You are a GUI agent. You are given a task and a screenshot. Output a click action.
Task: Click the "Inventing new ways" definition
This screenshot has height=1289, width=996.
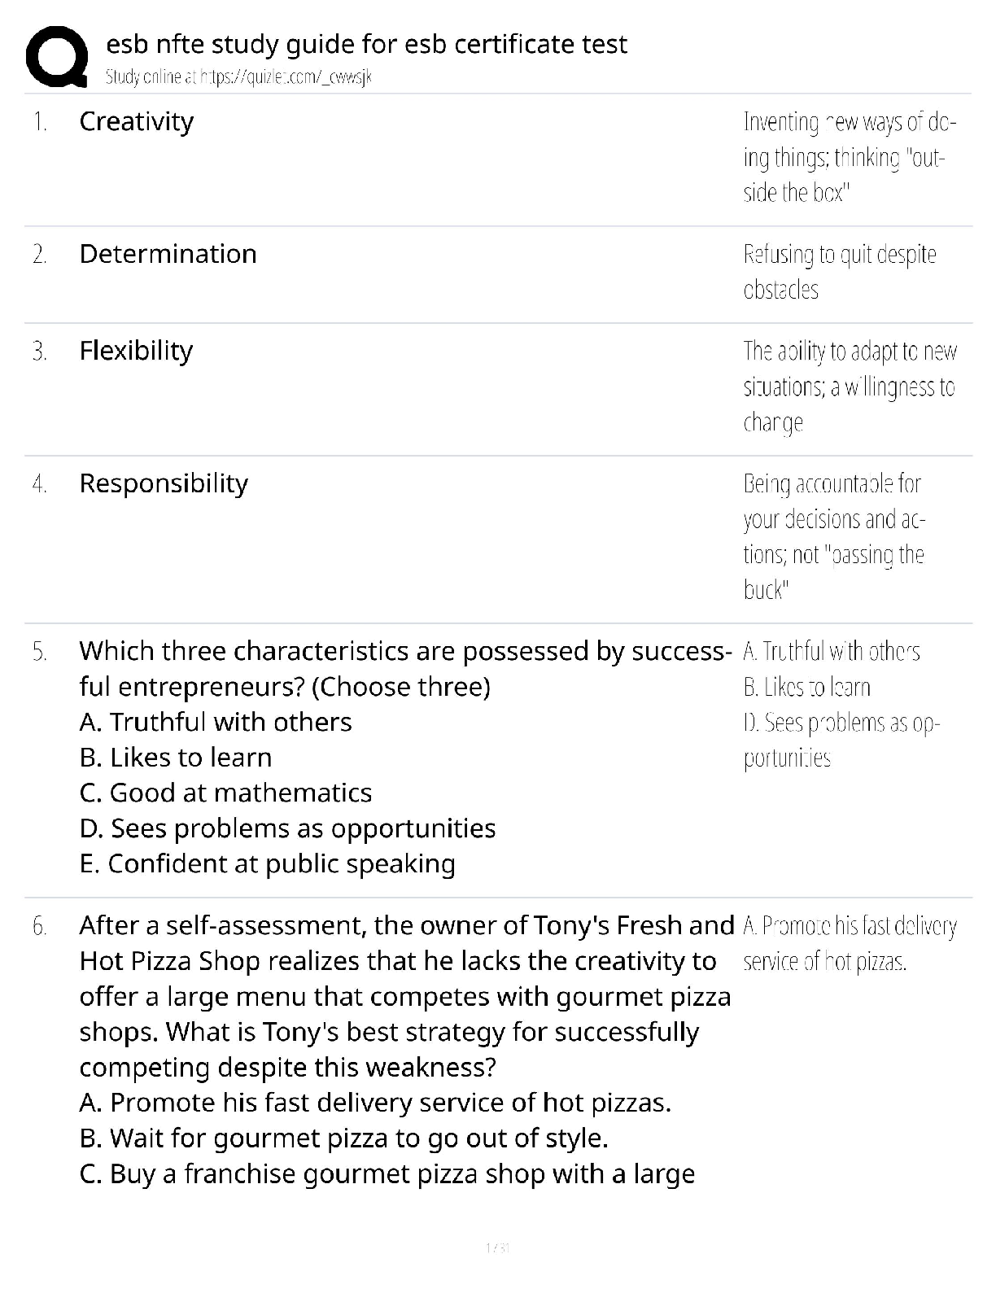click(849, 157)
